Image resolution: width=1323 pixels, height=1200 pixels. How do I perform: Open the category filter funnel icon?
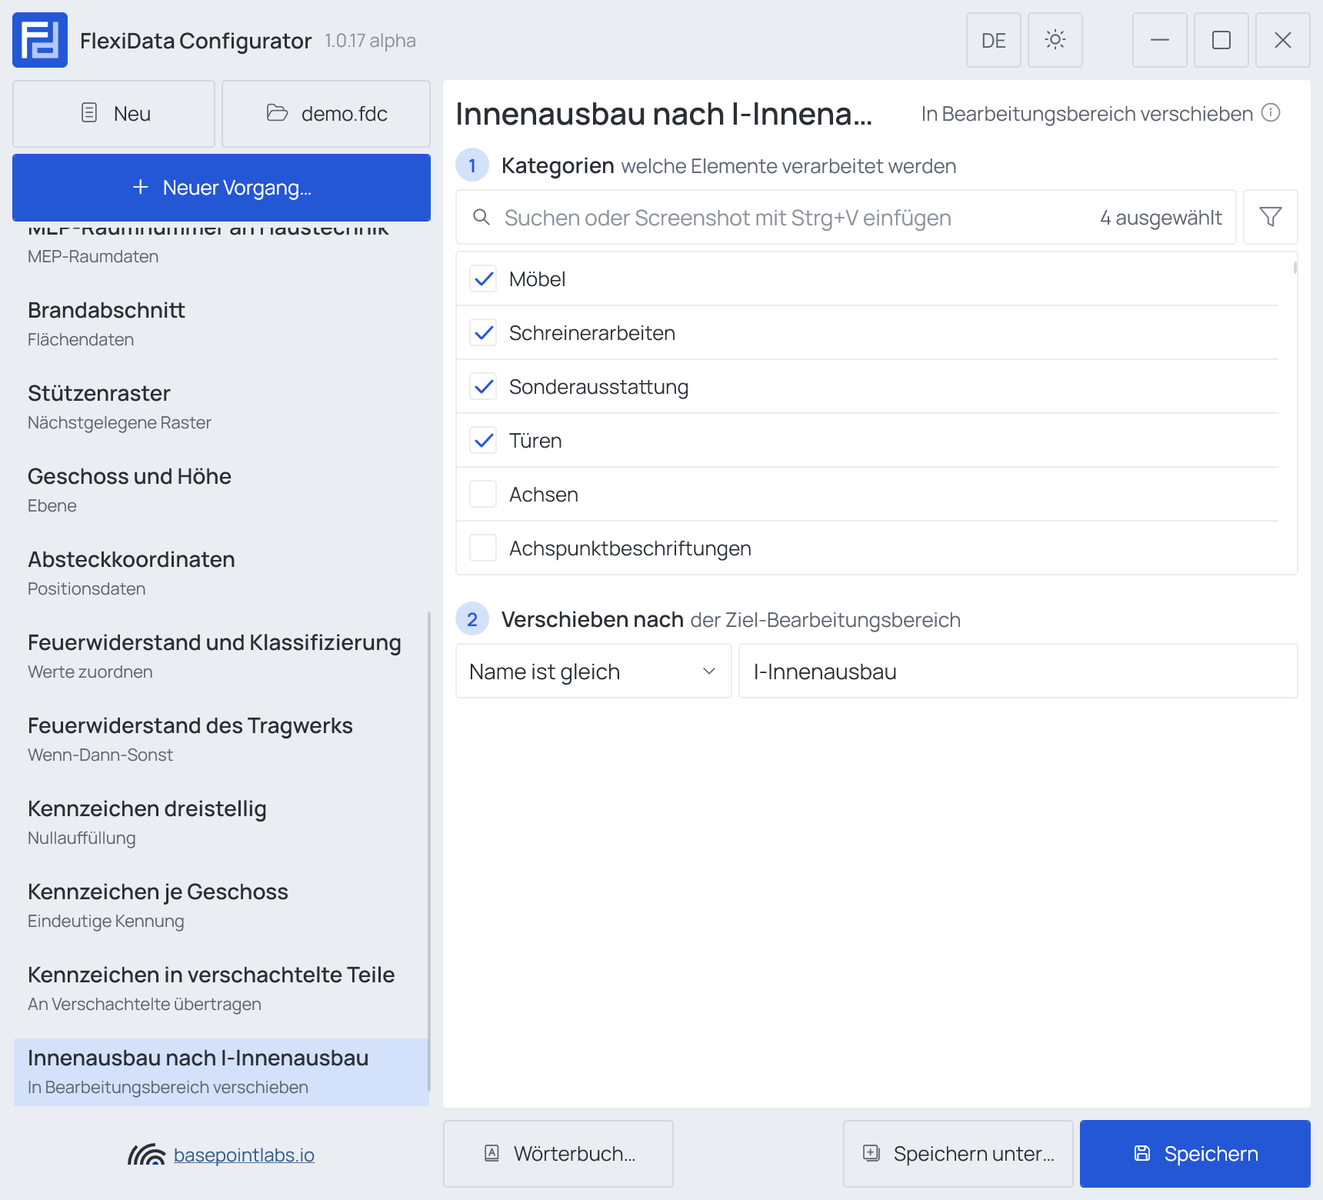click(x=1271, y=217)
